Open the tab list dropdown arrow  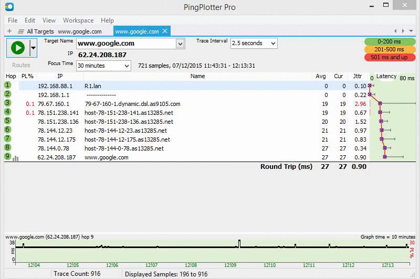[x=411, y=31]
